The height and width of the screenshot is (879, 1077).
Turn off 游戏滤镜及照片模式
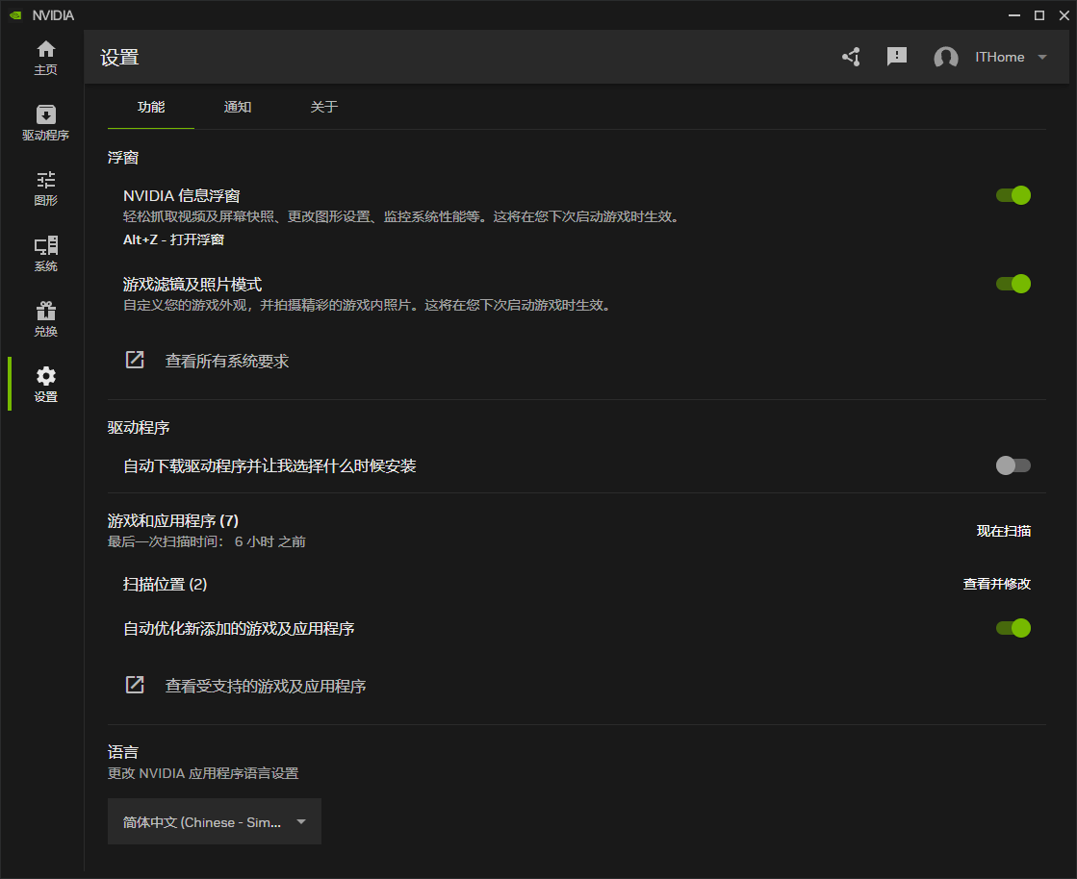(x=1013, y=285)
